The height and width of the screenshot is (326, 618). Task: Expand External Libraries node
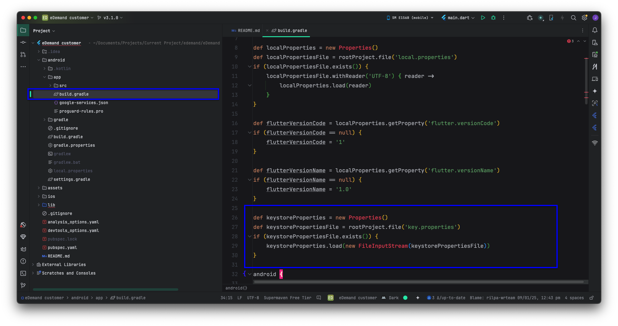coord(33,265)
